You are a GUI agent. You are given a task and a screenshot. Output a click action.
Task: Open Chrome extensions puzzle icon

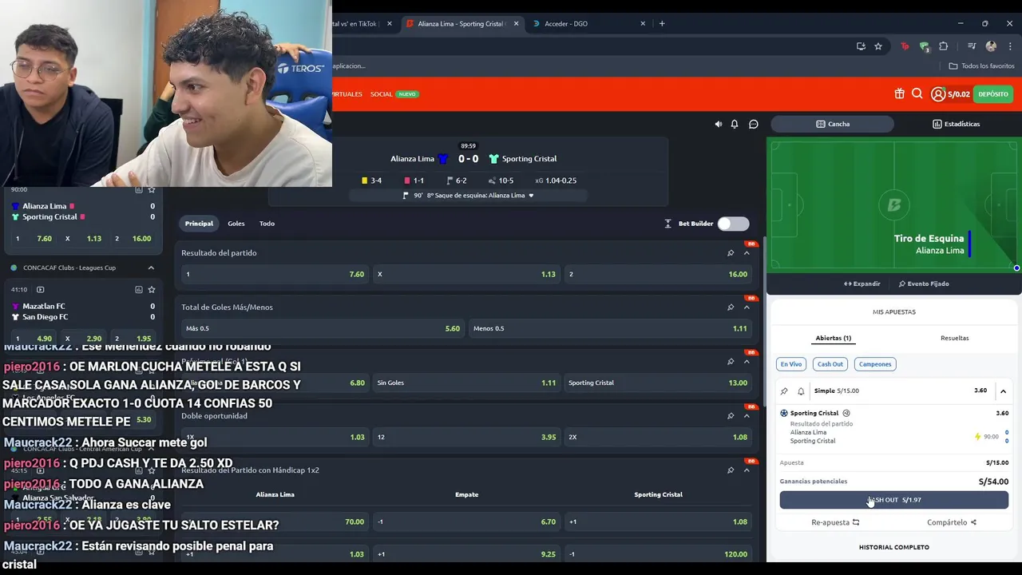coord(944,46)
